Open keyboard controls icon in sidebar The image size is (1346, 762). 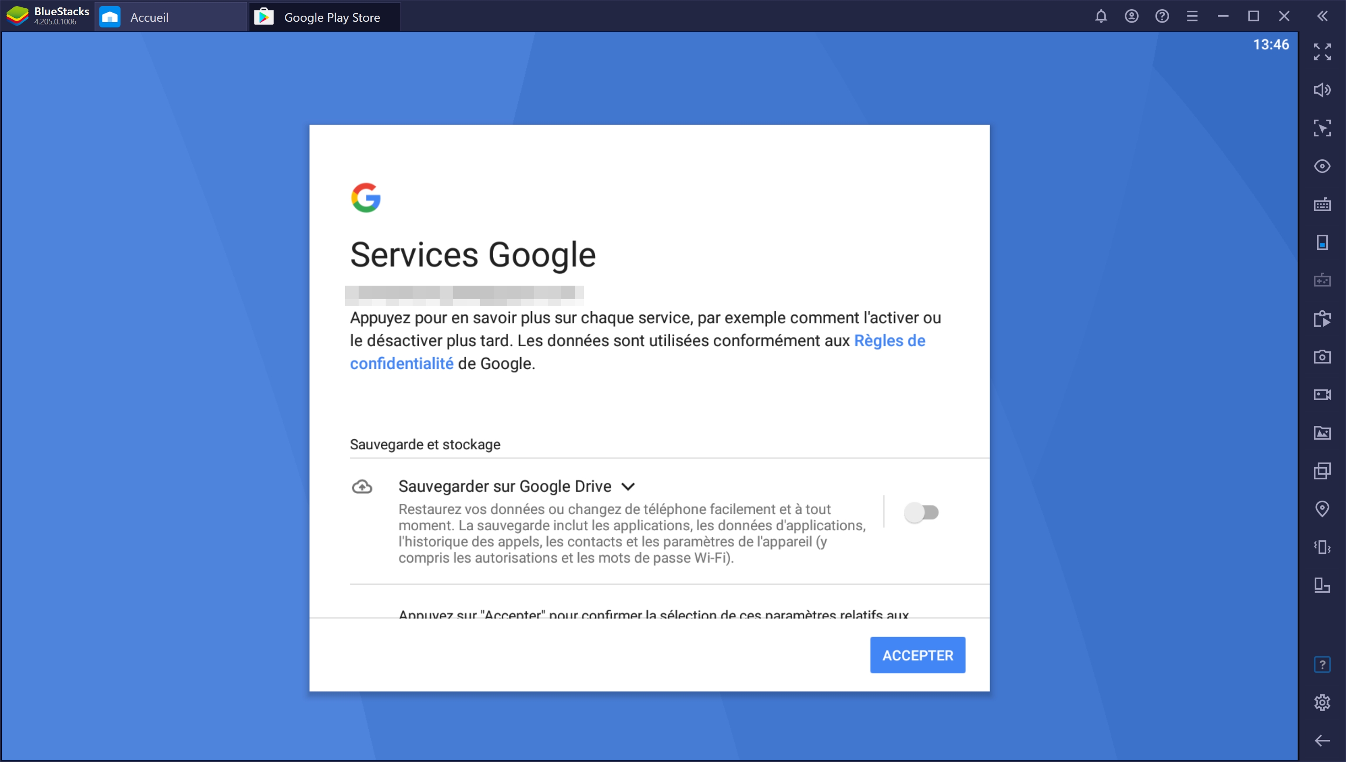1322,205
